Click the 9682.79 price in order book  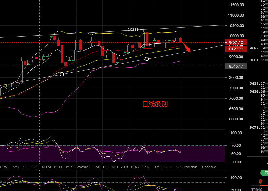pos(258,48)
